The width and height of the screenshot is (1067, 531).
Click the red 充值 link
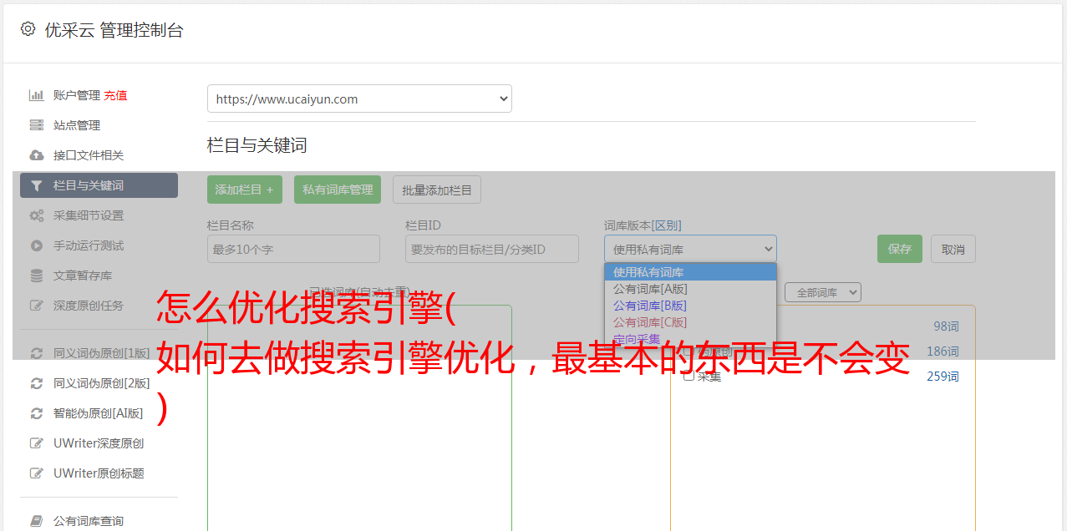tap(115, 95)
